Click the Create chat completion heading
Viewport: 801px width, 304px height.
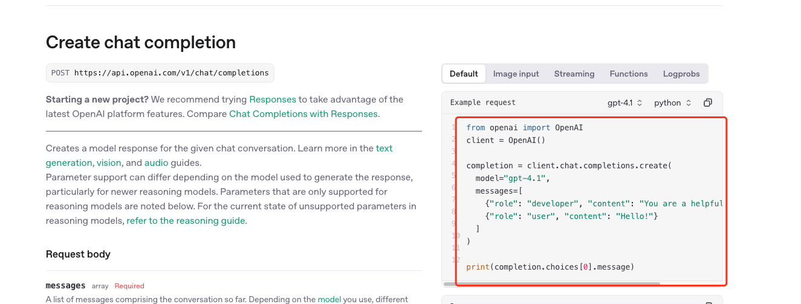(141, 42)
